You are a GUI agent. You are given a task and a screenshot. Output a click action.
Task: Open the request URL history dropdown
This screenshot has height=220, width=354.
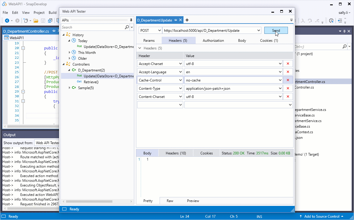pos(259,30)
